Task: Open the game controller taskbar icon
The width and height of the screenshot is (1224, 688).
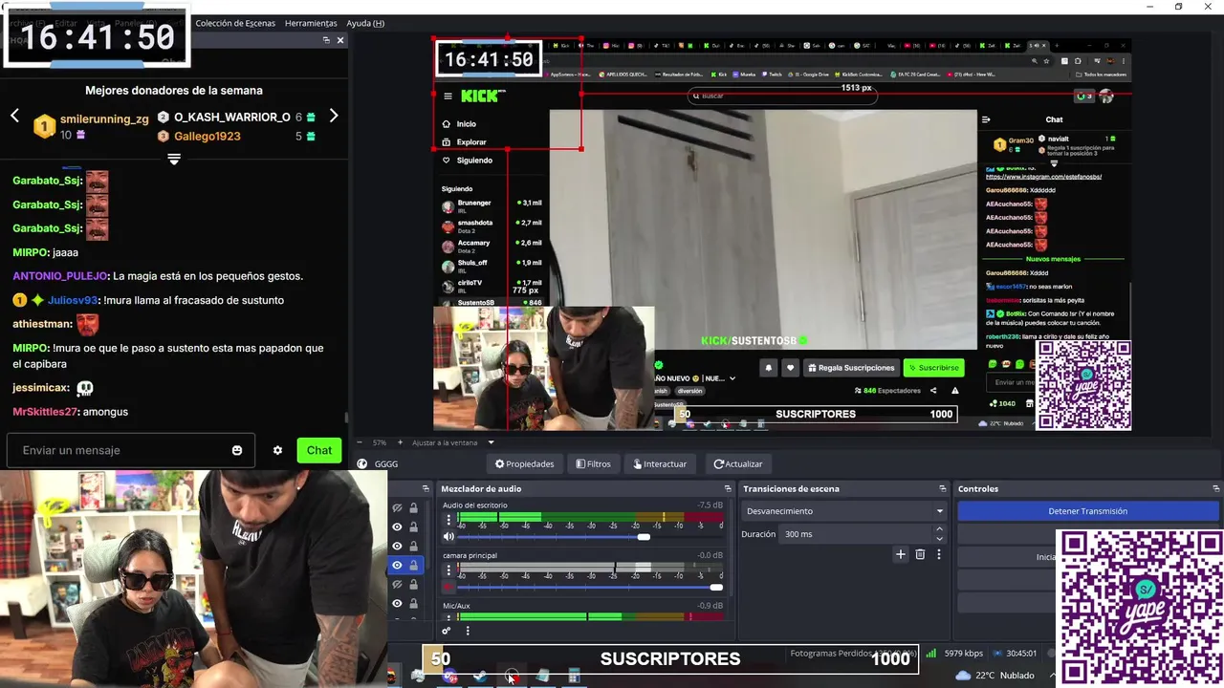Action: pos(418,677)
